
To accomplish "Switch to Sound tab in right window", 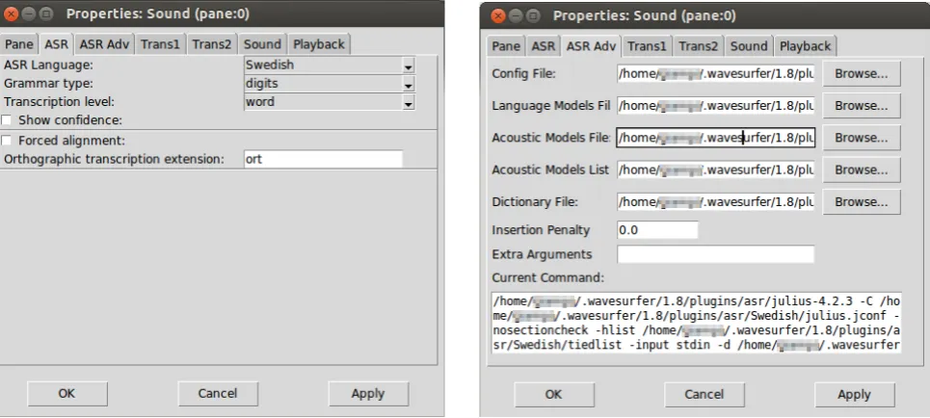I will [x=749, y=46].
